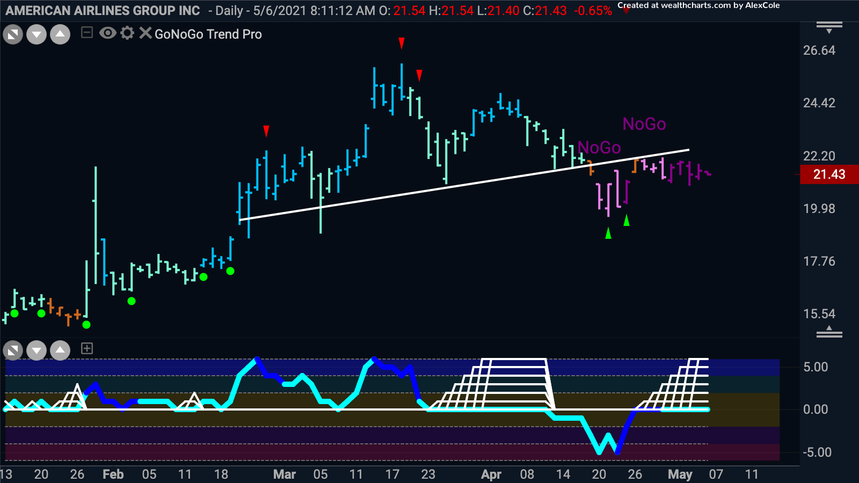Screen dimensions: 859x483
Task: Click the Mar label on time axis
Action: point(285,474)
